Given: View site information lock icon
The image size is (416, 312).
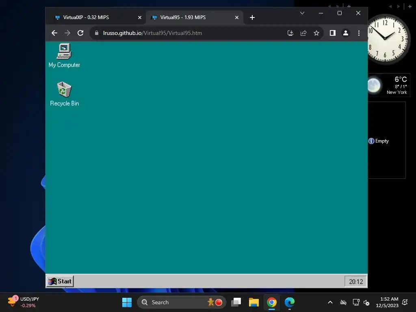Looking at the screenshot, I should click(97, 33).
